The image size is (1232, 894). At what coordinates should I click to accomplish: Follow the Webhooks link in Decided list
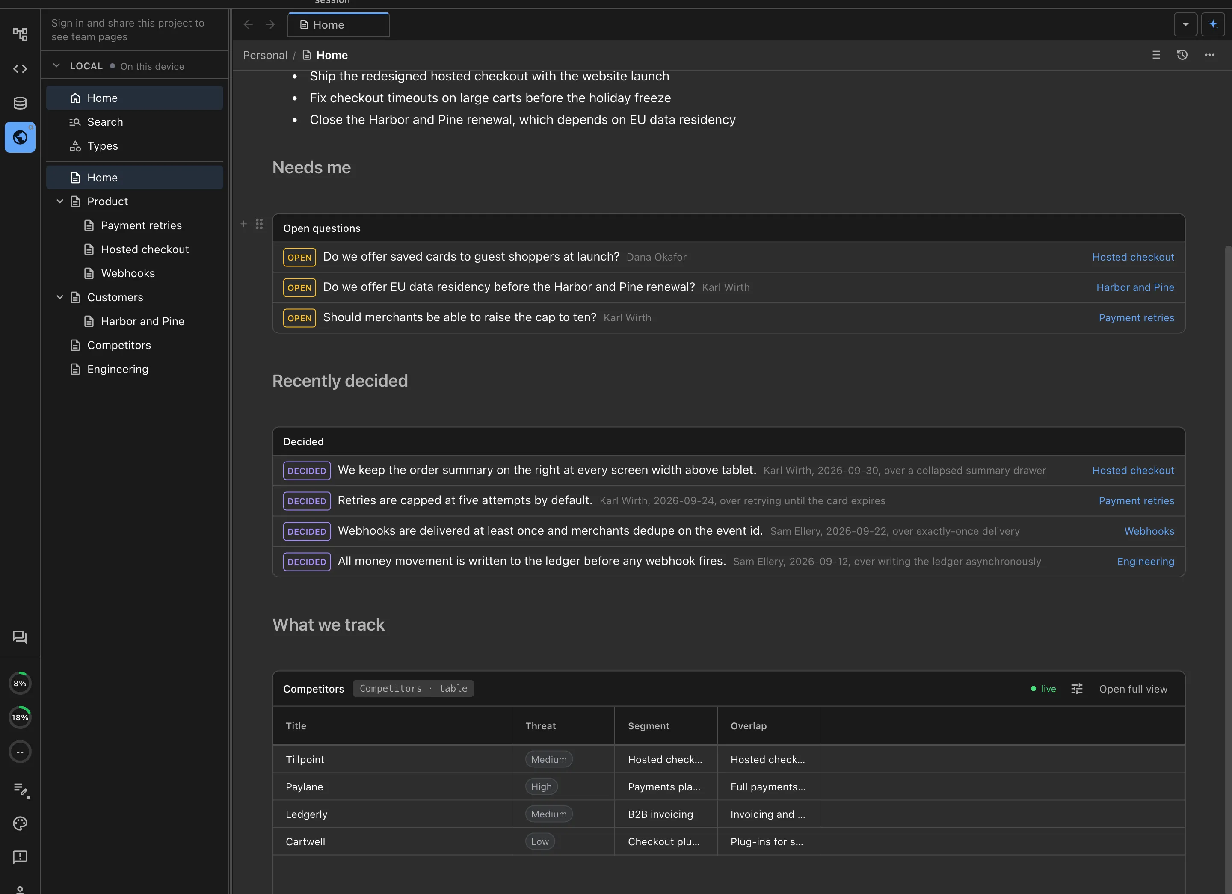click(1149, 531)
